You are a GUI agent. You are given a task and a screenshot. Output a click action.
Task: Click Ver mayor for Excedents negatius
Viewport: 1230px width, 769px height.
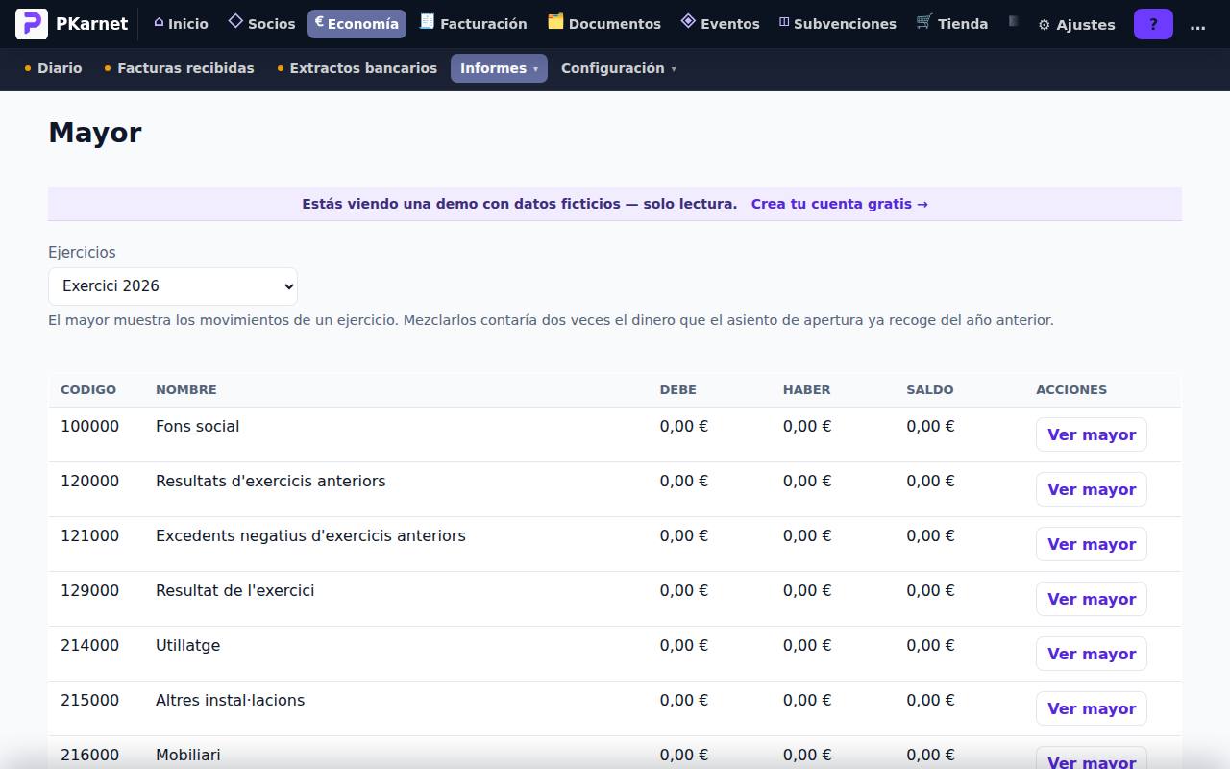[1092, 544]
